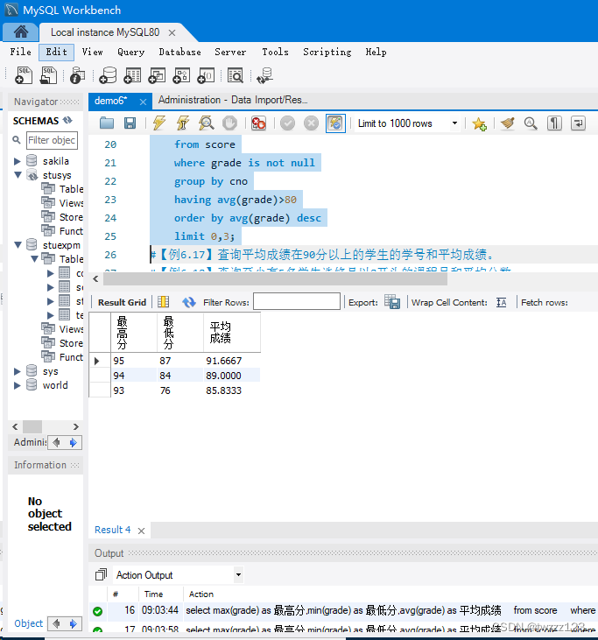Open the Query menu
Screen dimensions: 598x640
[x=130, y=52]
